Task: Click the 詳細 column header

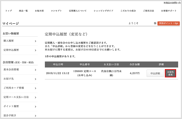Action: tap(161, 65)
